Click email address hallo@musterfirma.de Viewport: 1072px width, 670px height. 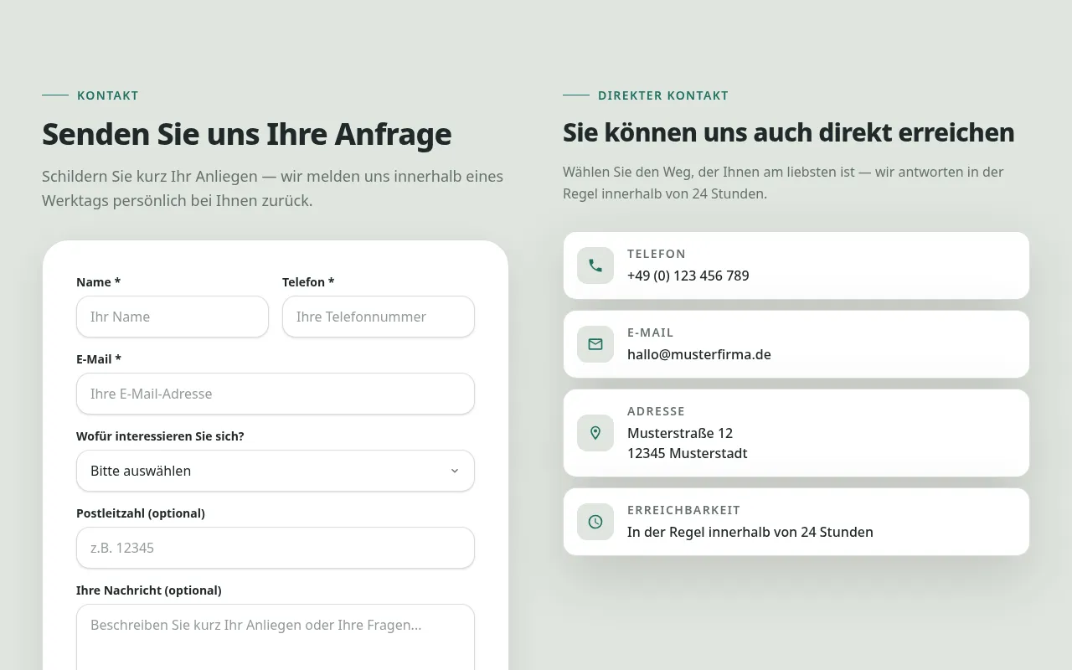pos(699,354)
